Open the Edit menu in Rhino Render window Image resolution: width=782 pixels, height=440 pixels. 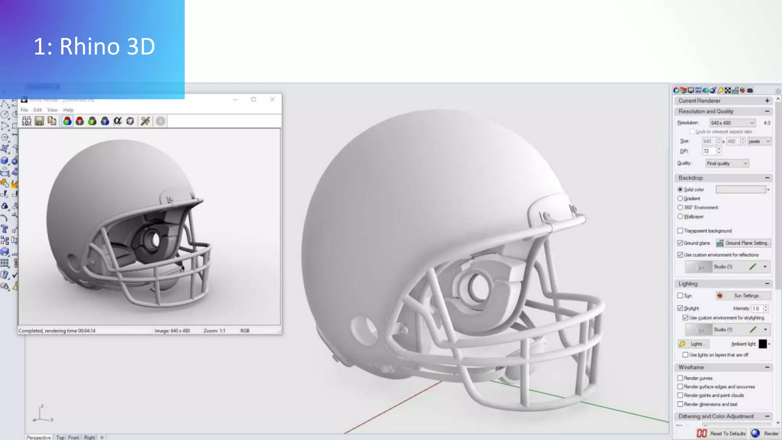[37, 110]
